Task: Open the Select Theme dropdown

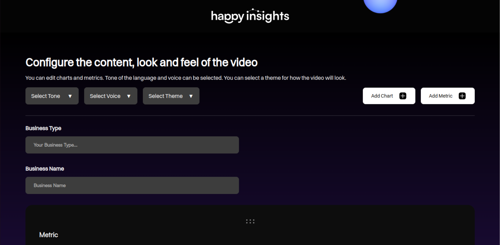Action: (x=171, y=96)
